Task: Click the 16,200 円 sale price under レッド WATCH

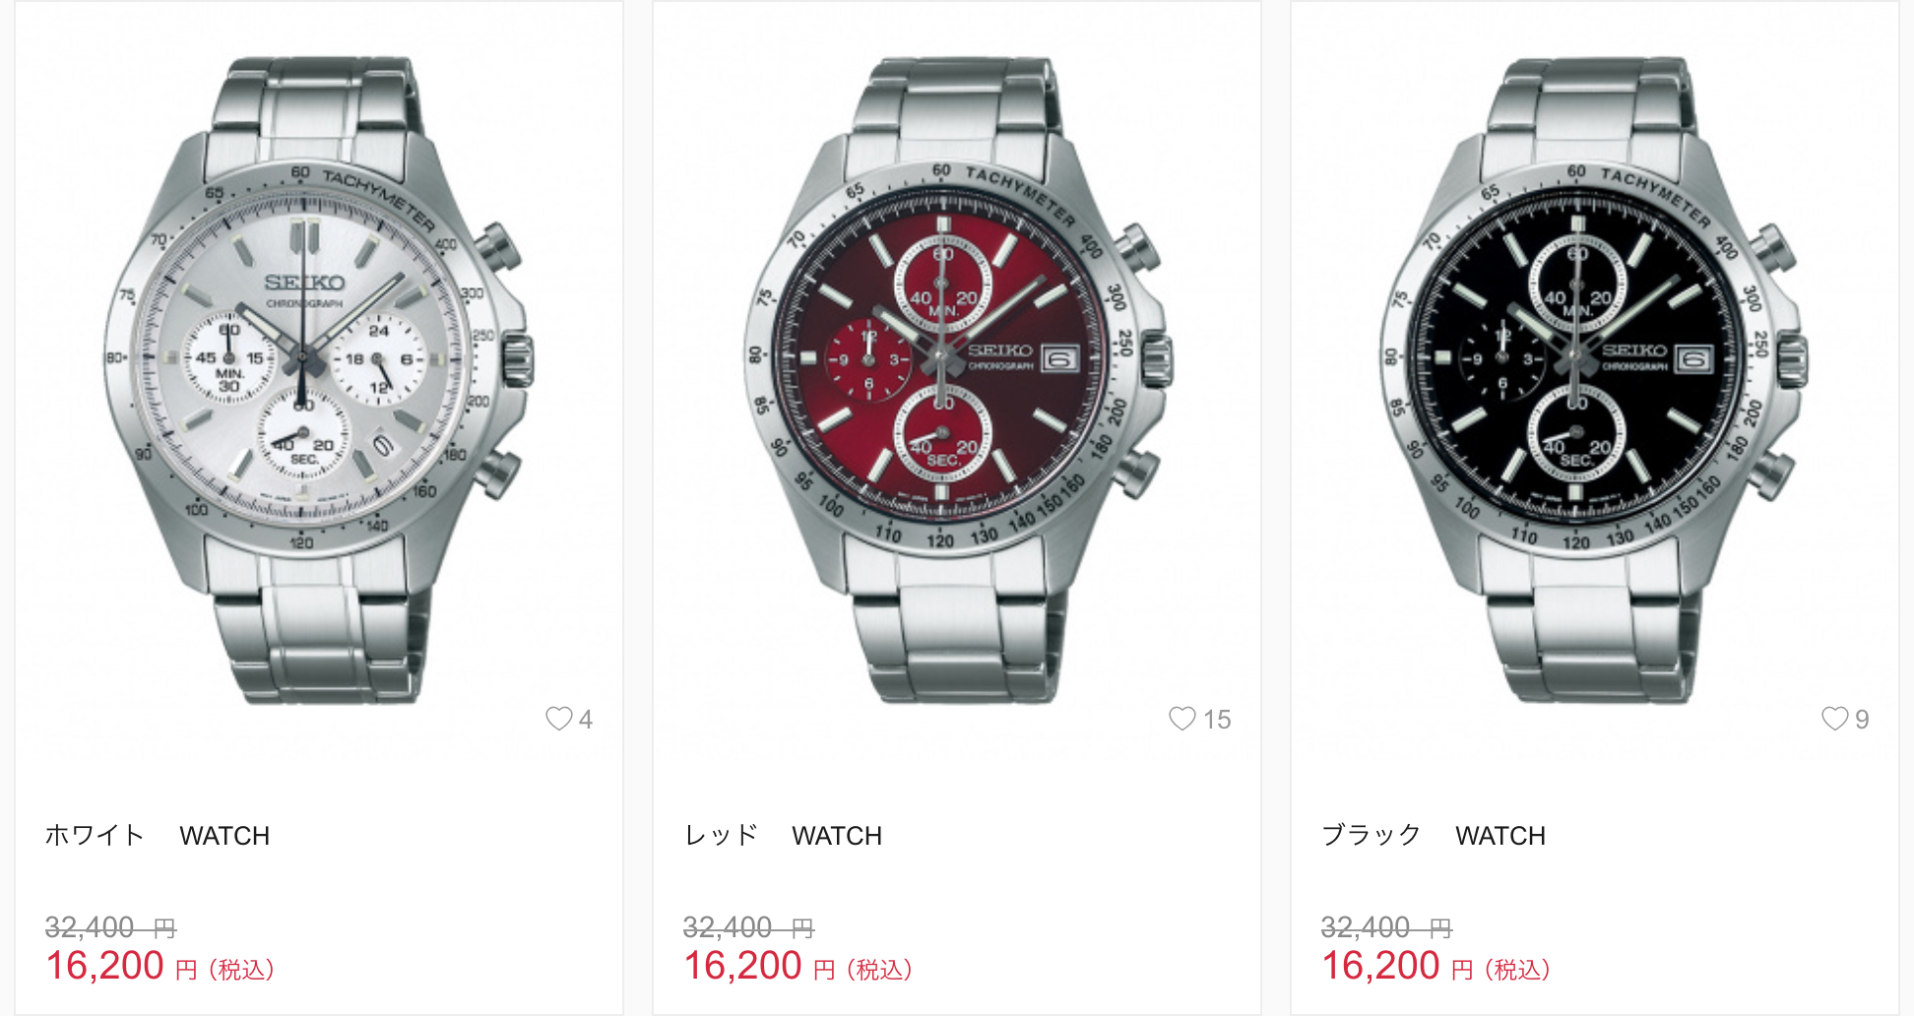Action: 759,967
